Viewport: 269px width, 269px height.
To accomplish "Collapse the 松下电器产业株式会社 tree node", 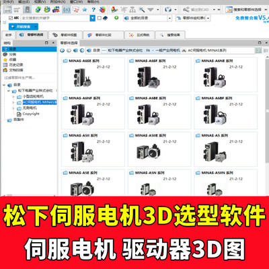I will 9,91.
